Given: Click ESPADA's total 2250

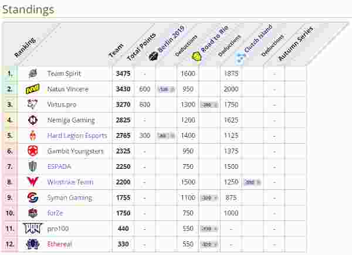Looking at the screenshot, I should 123,166.
